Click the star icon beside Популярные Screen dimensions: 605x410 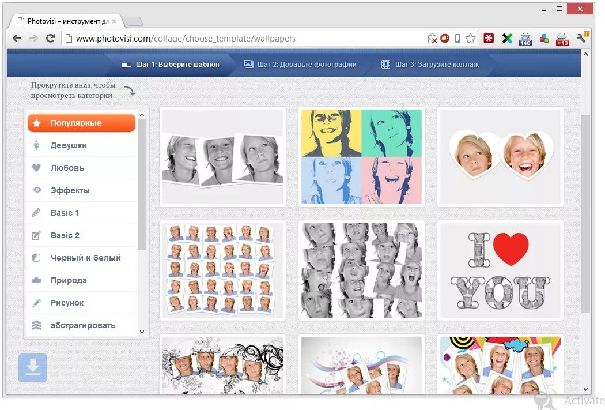pyautogui.click(x=37, y=123)
